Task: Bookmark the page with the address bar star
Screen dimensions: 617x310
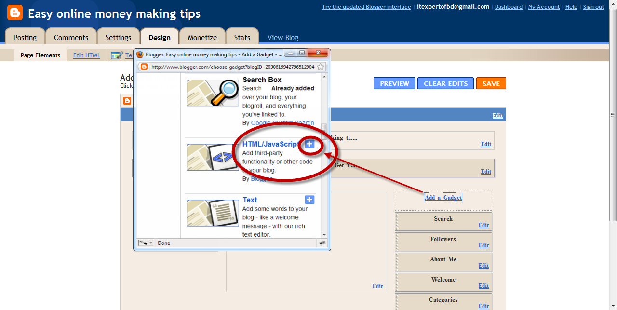Action: pyautogui.click(x=321, y=67)
